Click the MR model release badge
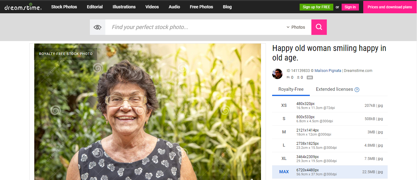The height and width of the screenshot is (180, 417). coord(310,77)
